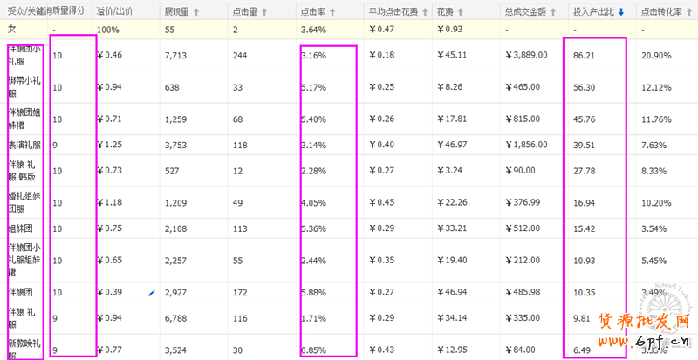This screenshot has width=698, height=360.
Task: Select the 女 audience summary row
Action: coord(11,31)
